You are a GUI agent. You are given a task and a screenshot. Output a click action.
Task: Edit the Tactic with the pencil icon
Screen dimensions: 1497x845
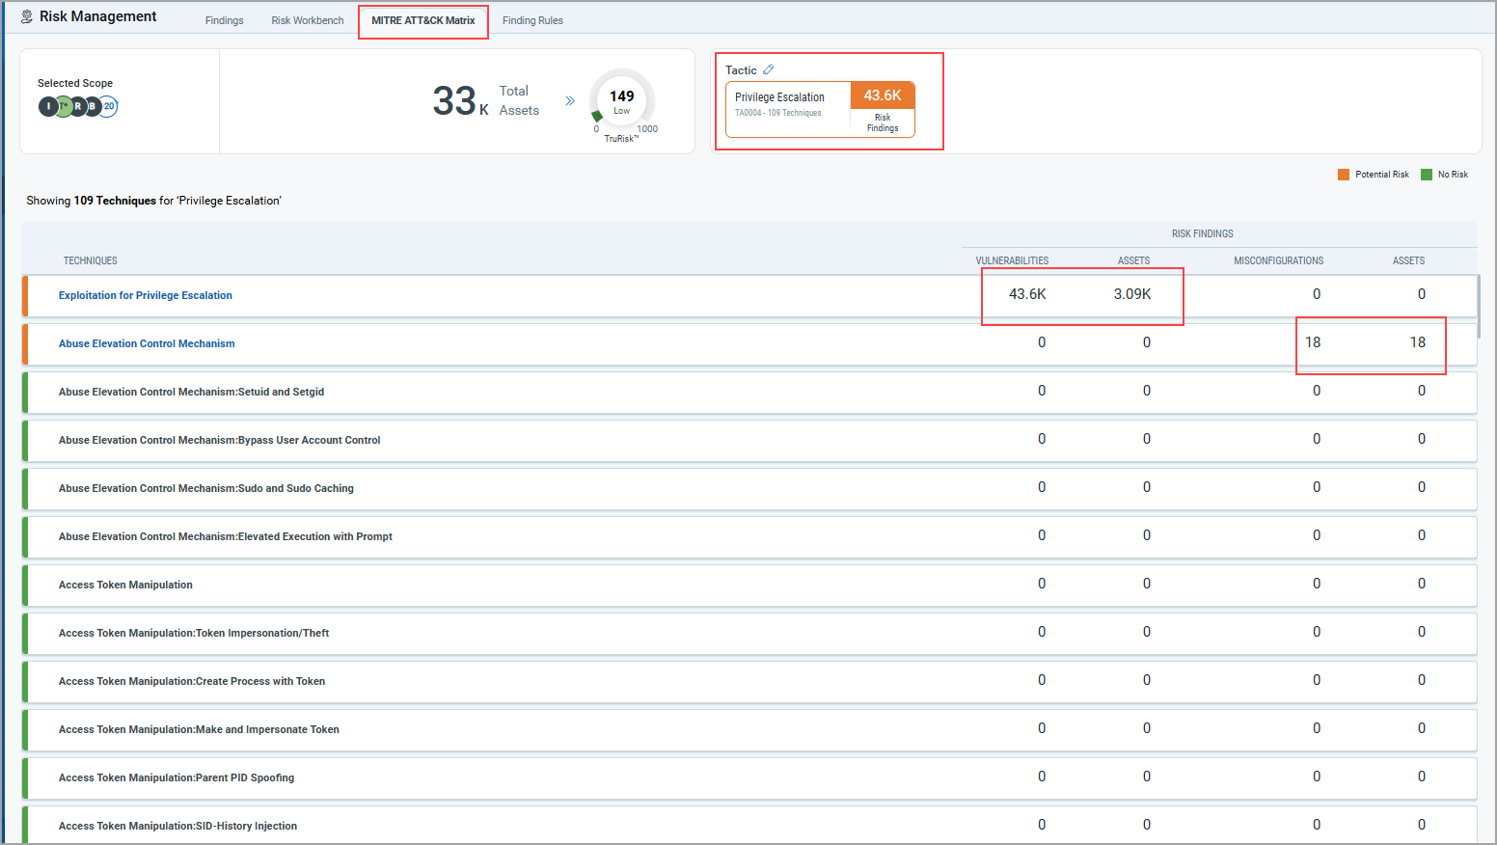769,69
